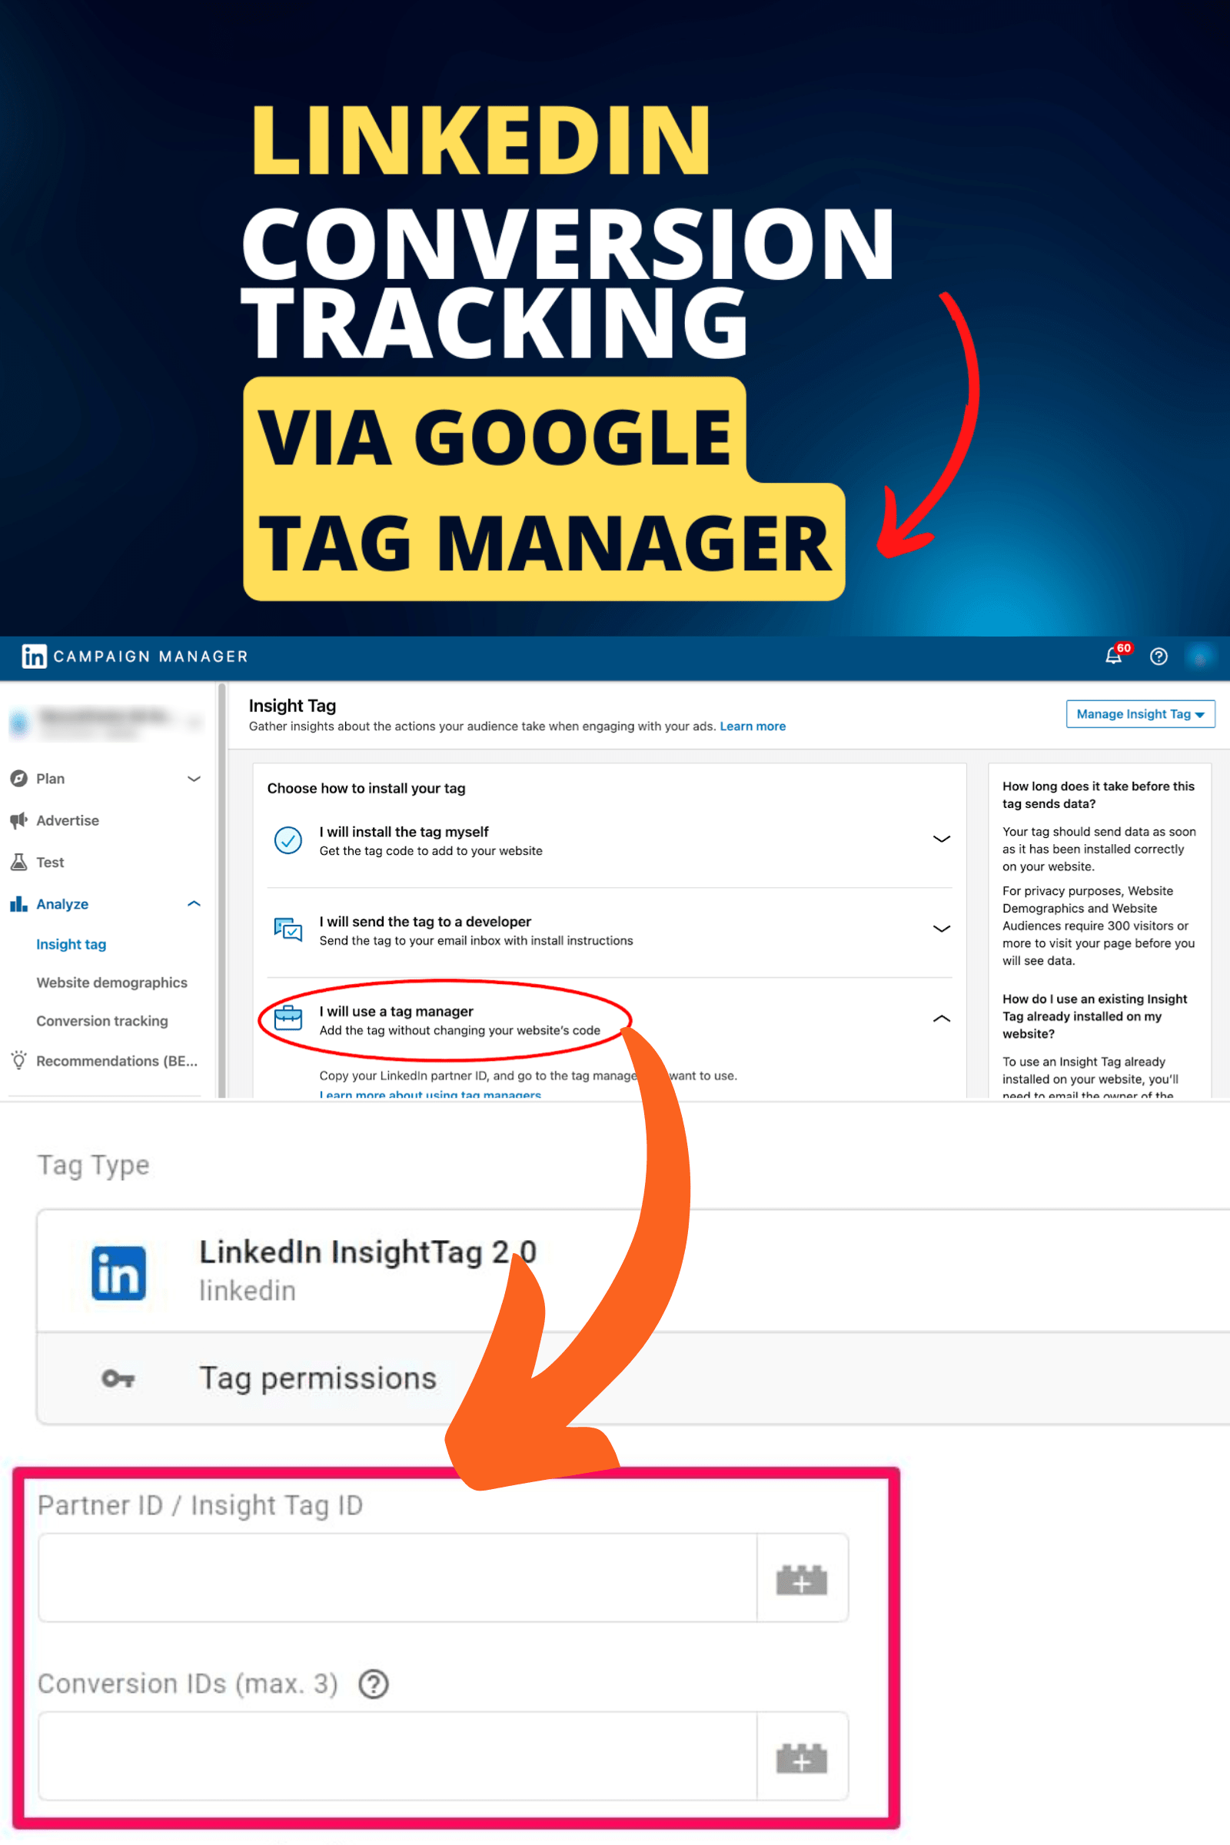The width and height of the screenshot is (1230, 1845).
Task: Click the help icon next to Conversion IDs
Action: (374, 1684)
